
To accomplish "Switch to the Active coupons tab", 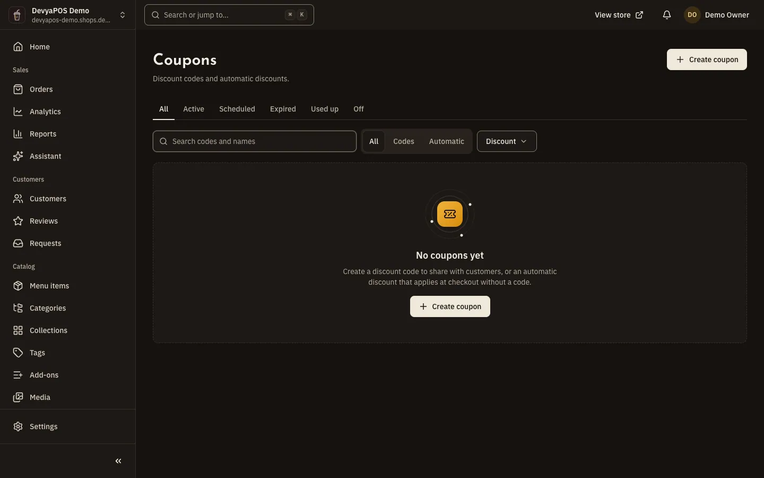I will pyautogui.click(x=194, y=109).
